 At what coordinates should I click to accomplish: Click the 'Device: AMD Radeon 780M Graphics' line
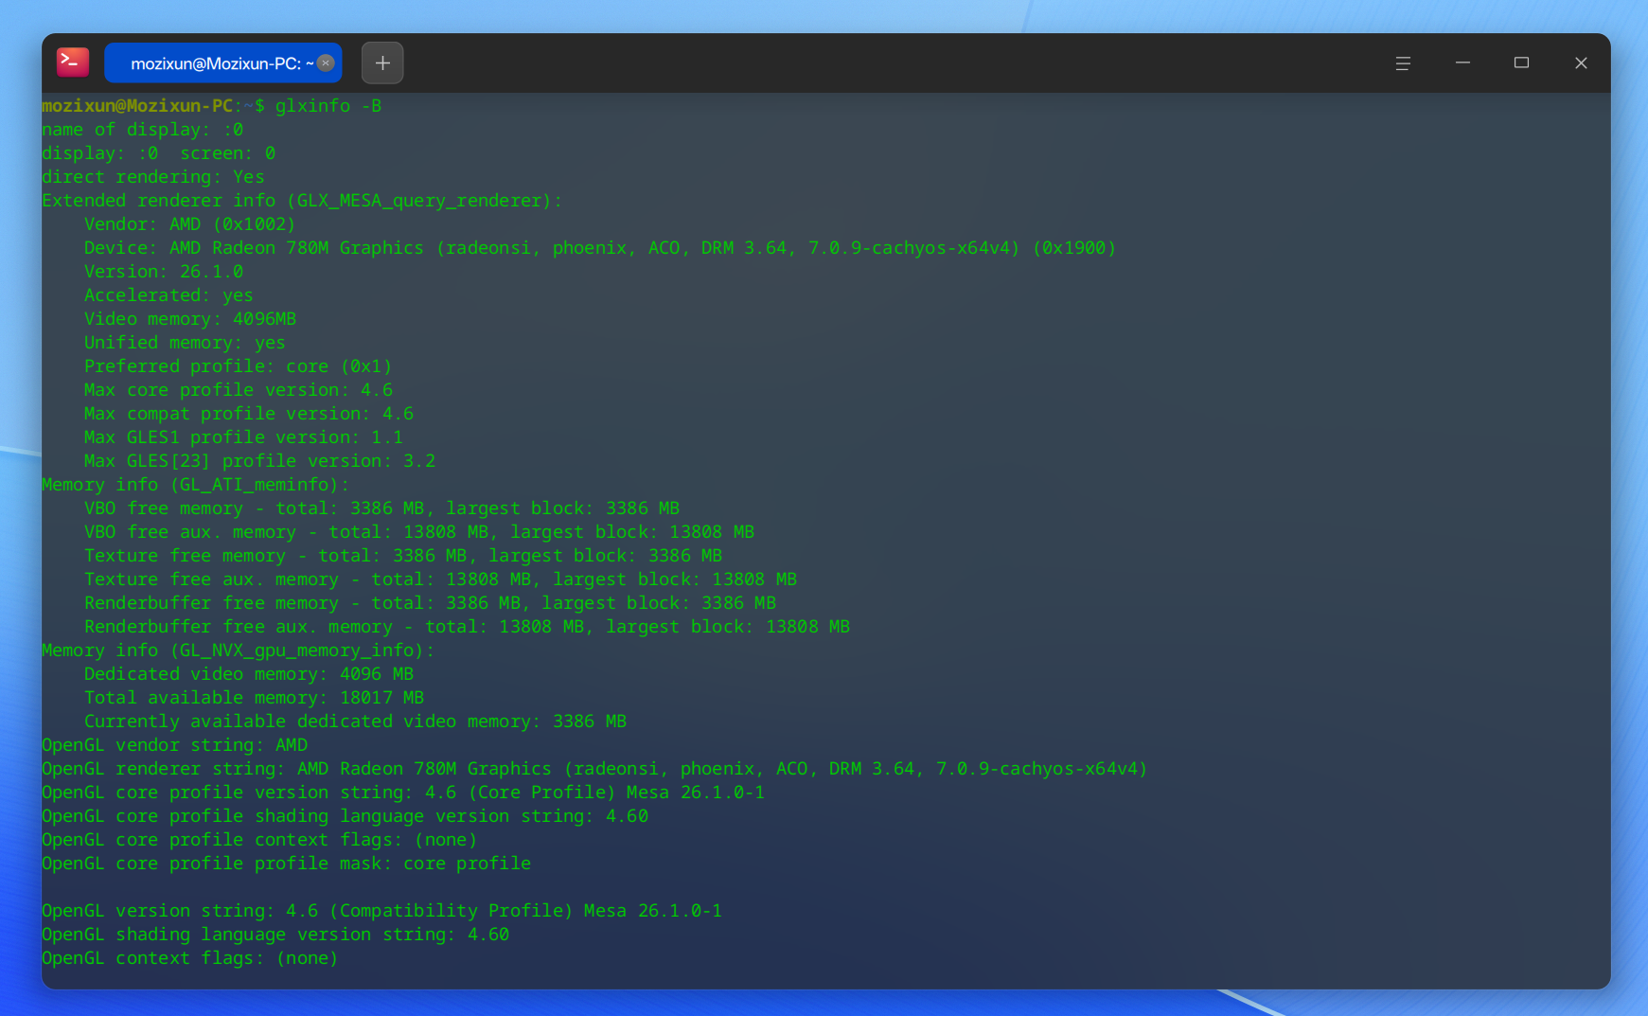(600, 248)
